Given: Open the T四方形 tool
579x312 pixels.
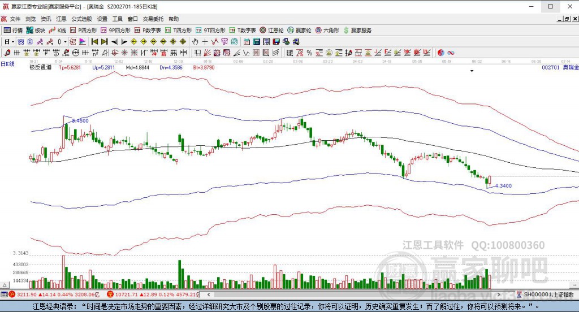Looking at the screenshot, I should (x=178, y=31).
